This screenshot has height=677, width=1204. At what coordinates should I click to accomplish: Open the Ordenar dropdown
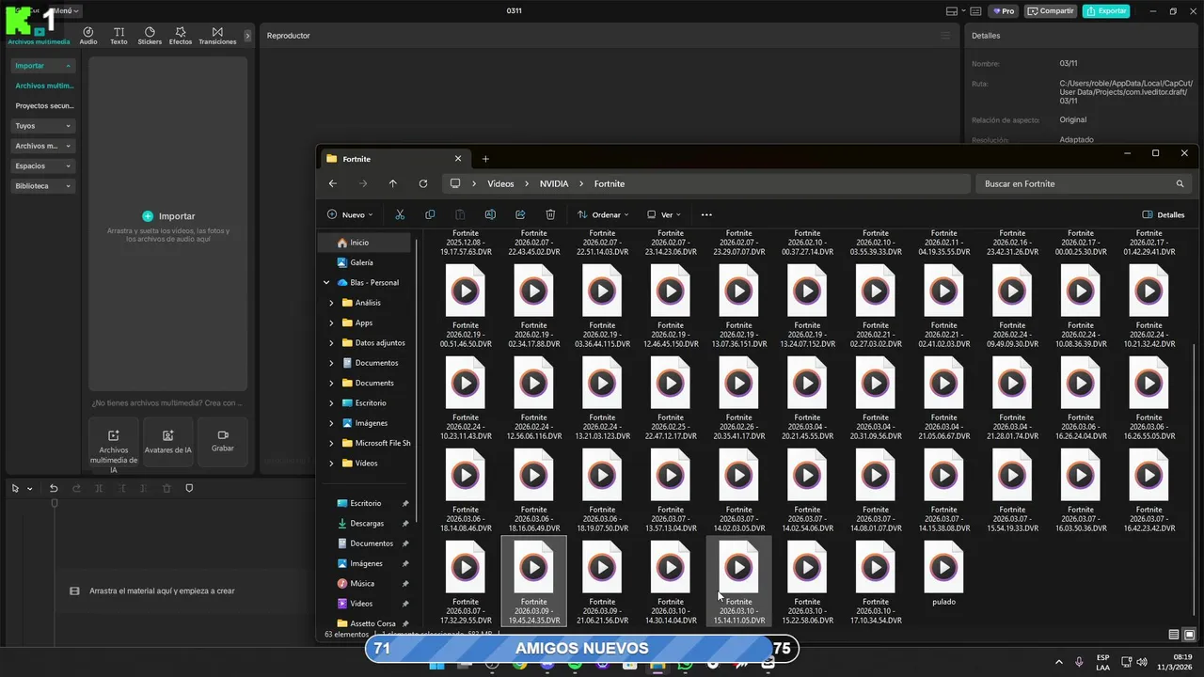click(603, 214)
